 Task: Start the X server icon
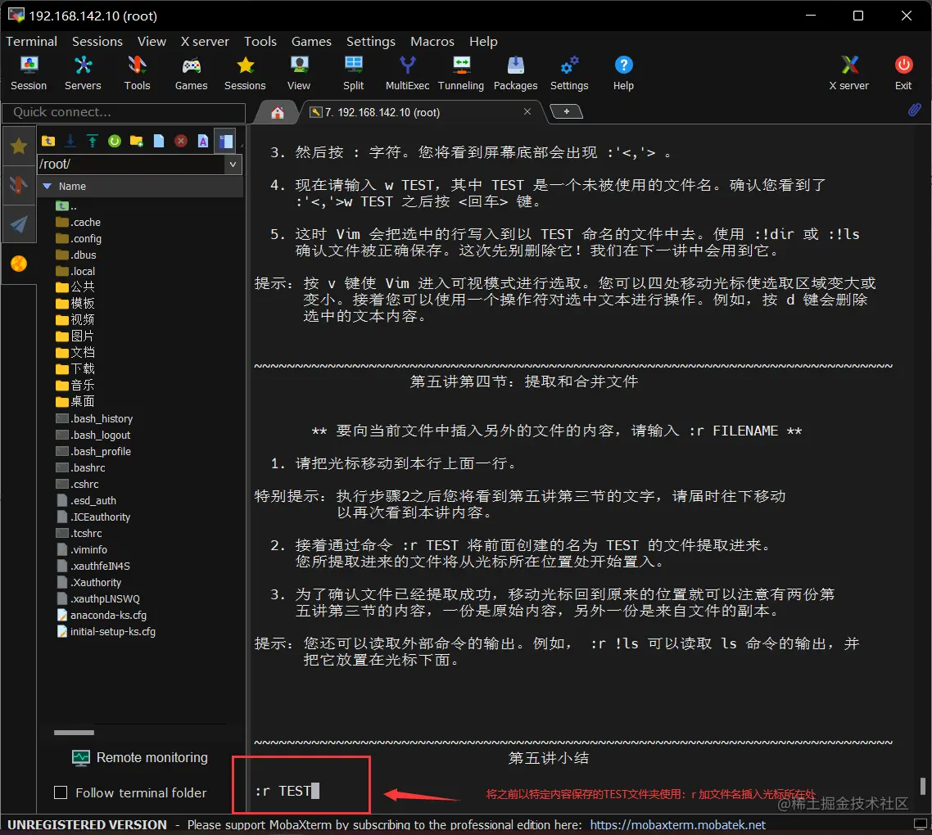pyautogui.click(x=849, y=73)
